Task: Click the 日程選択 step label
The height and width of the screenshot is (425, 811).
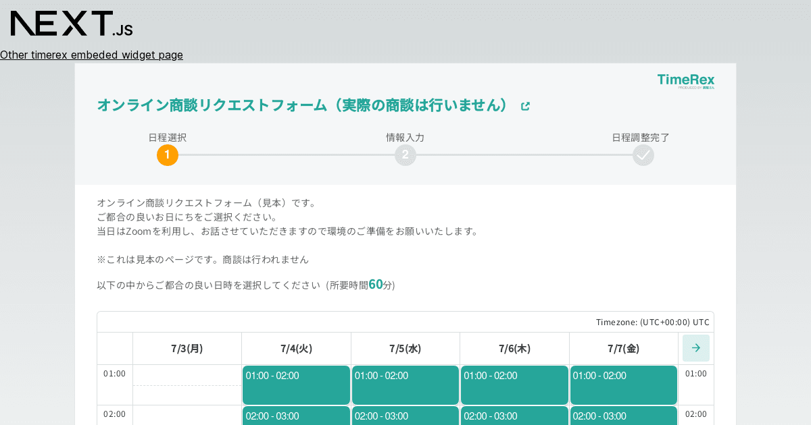Action: (168, 138)
